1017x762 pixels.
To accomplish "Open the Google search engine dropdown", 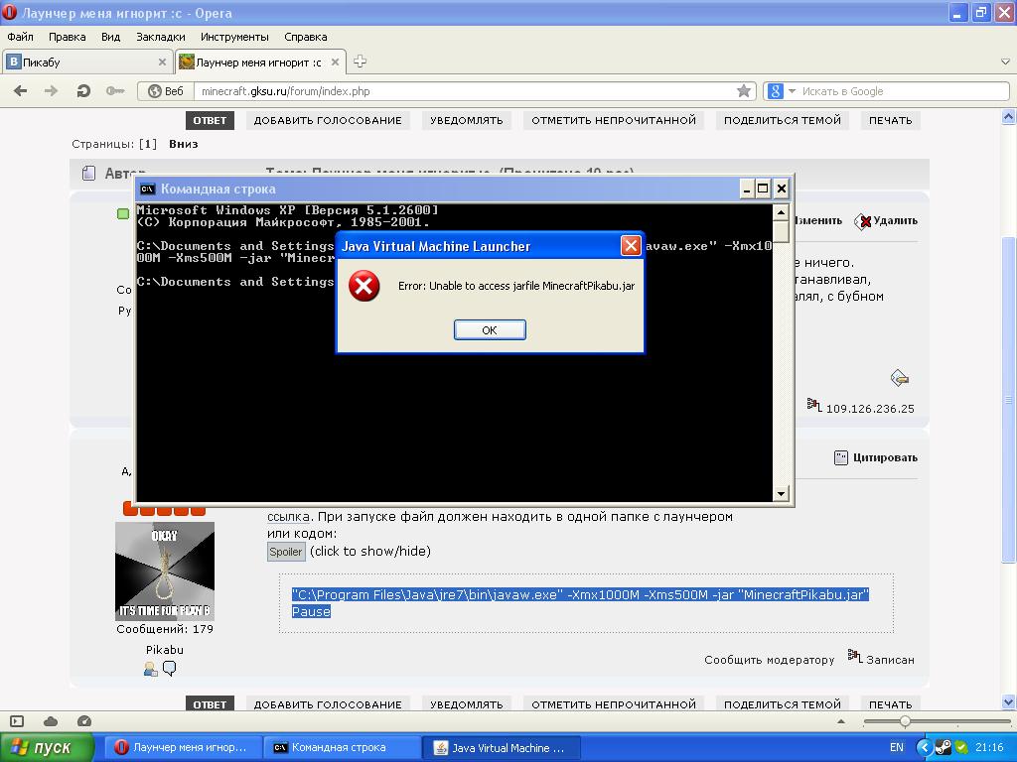I will 792,91.
